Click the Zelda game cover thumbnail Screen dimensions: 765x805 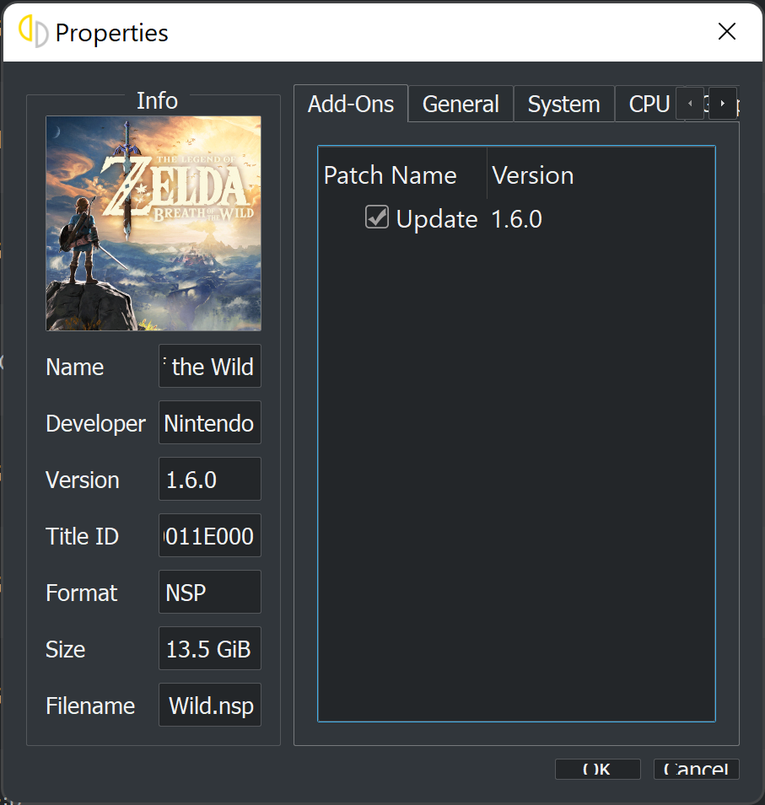(154, 223)
